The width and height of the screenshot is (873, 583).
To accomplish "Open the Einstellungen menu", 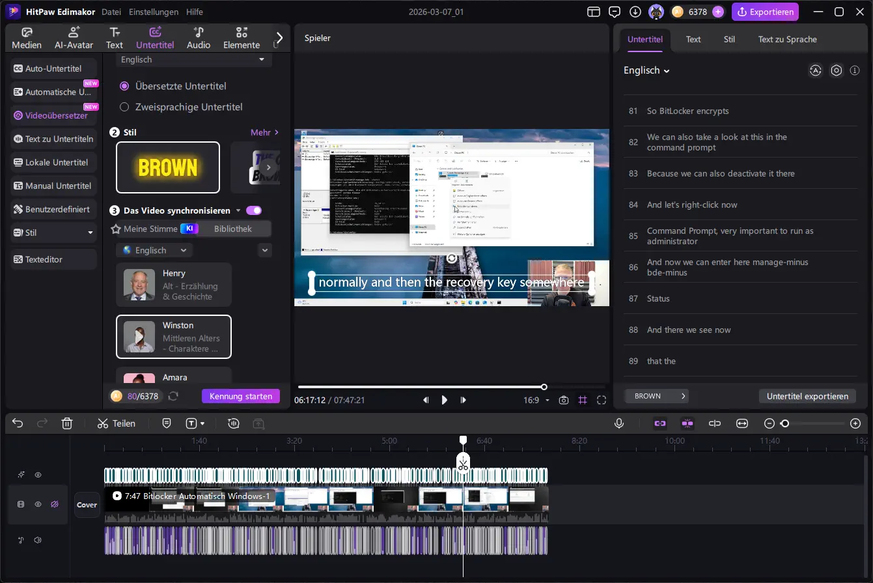I will pyautogui.click(x=154, y=12).
